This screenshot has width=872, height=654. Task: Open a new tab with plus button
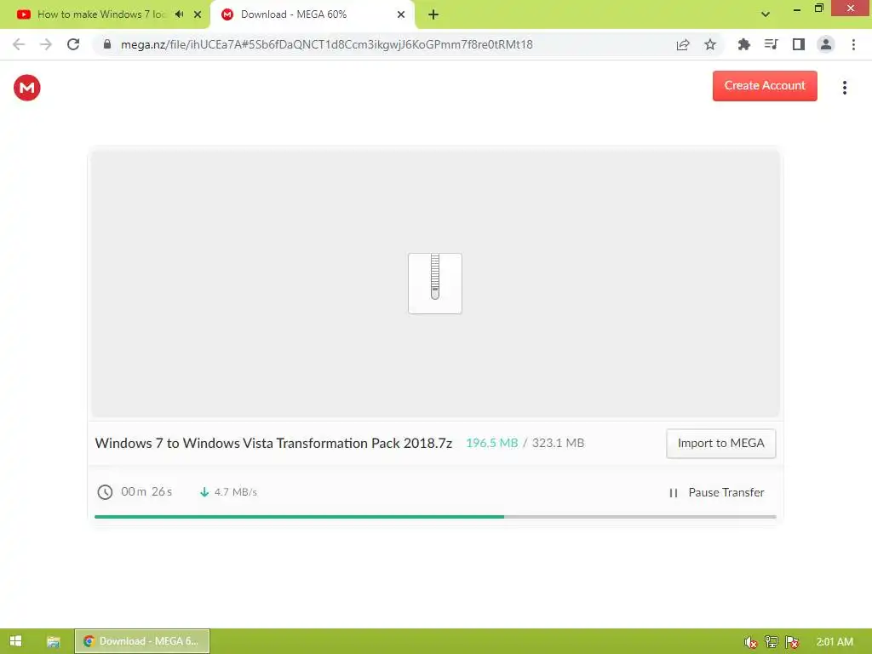pyautogui.click(x=433, y=14)
